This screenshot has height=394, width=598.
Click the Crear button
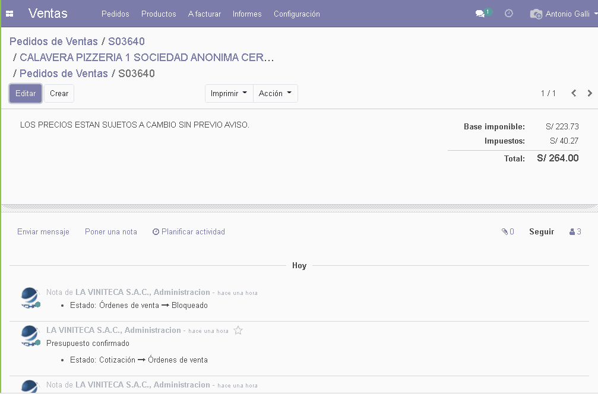tap(59, 94)
